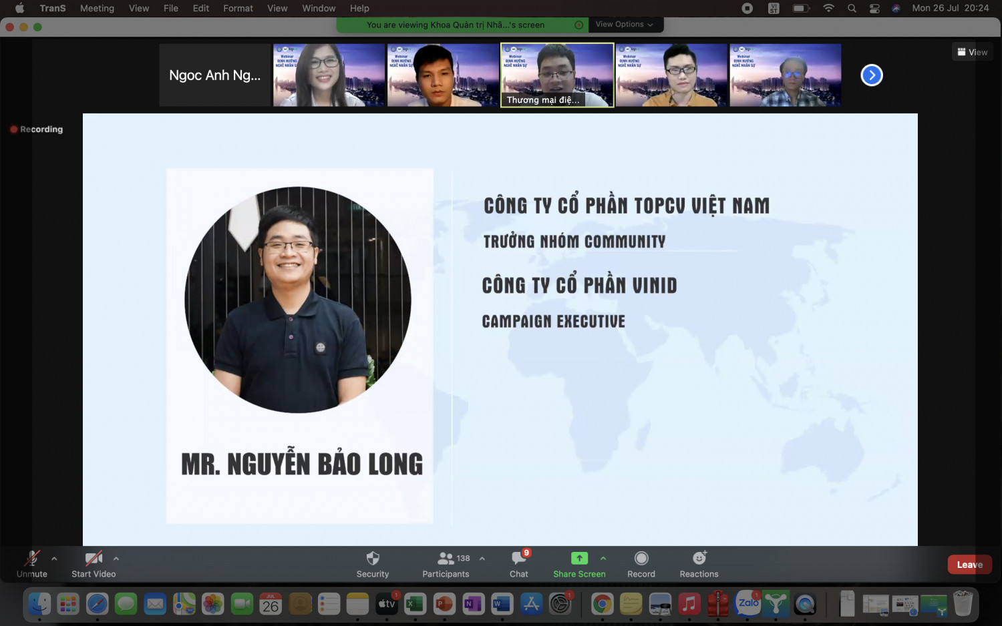Activate Siri from the menu bar
1002x626 pixels.
896,8
